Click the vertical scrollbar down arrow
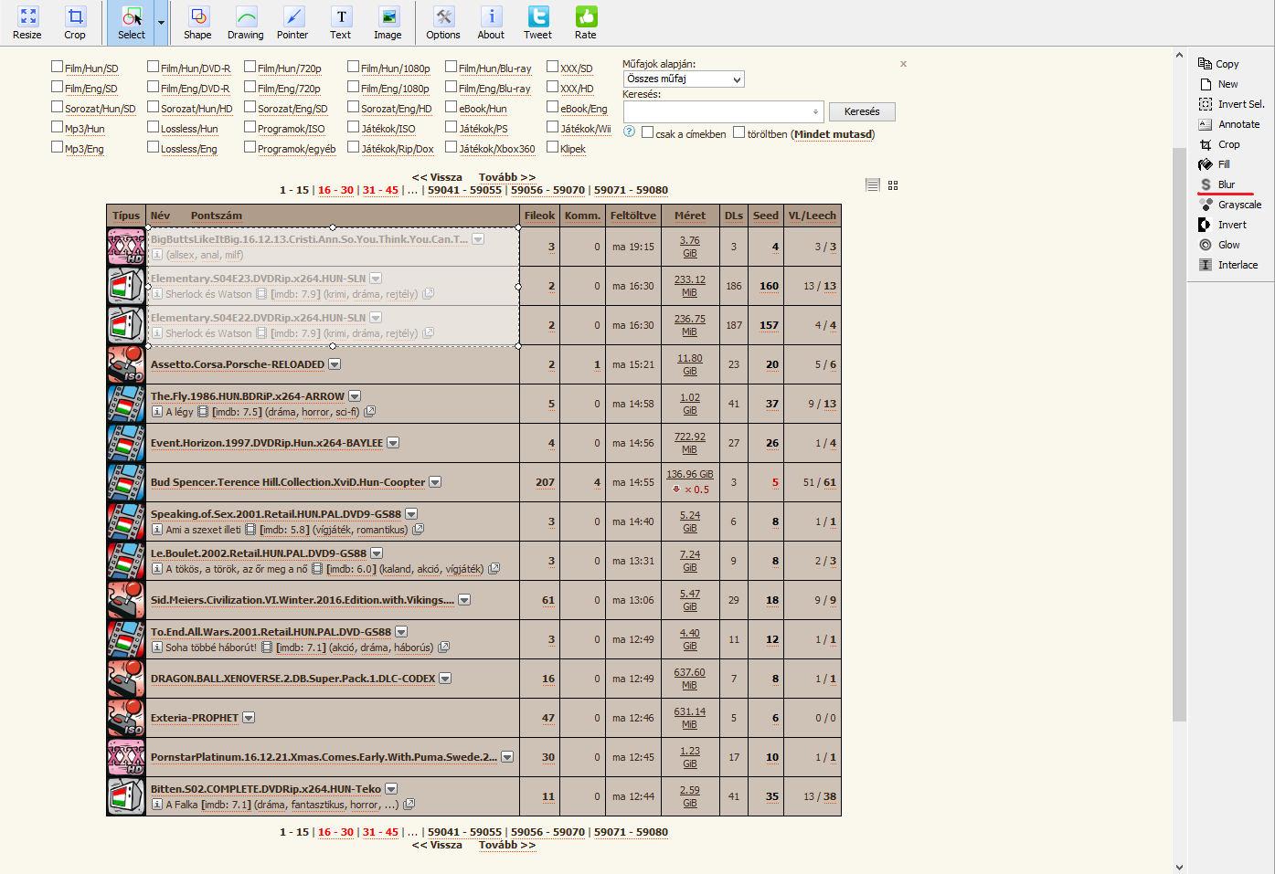Image resolution: width=1275 pixels, height=874 pixels. click(x=1179, y=867)
